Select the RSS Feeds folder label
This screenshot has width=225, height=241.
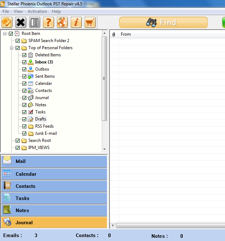tap(44, 126)
